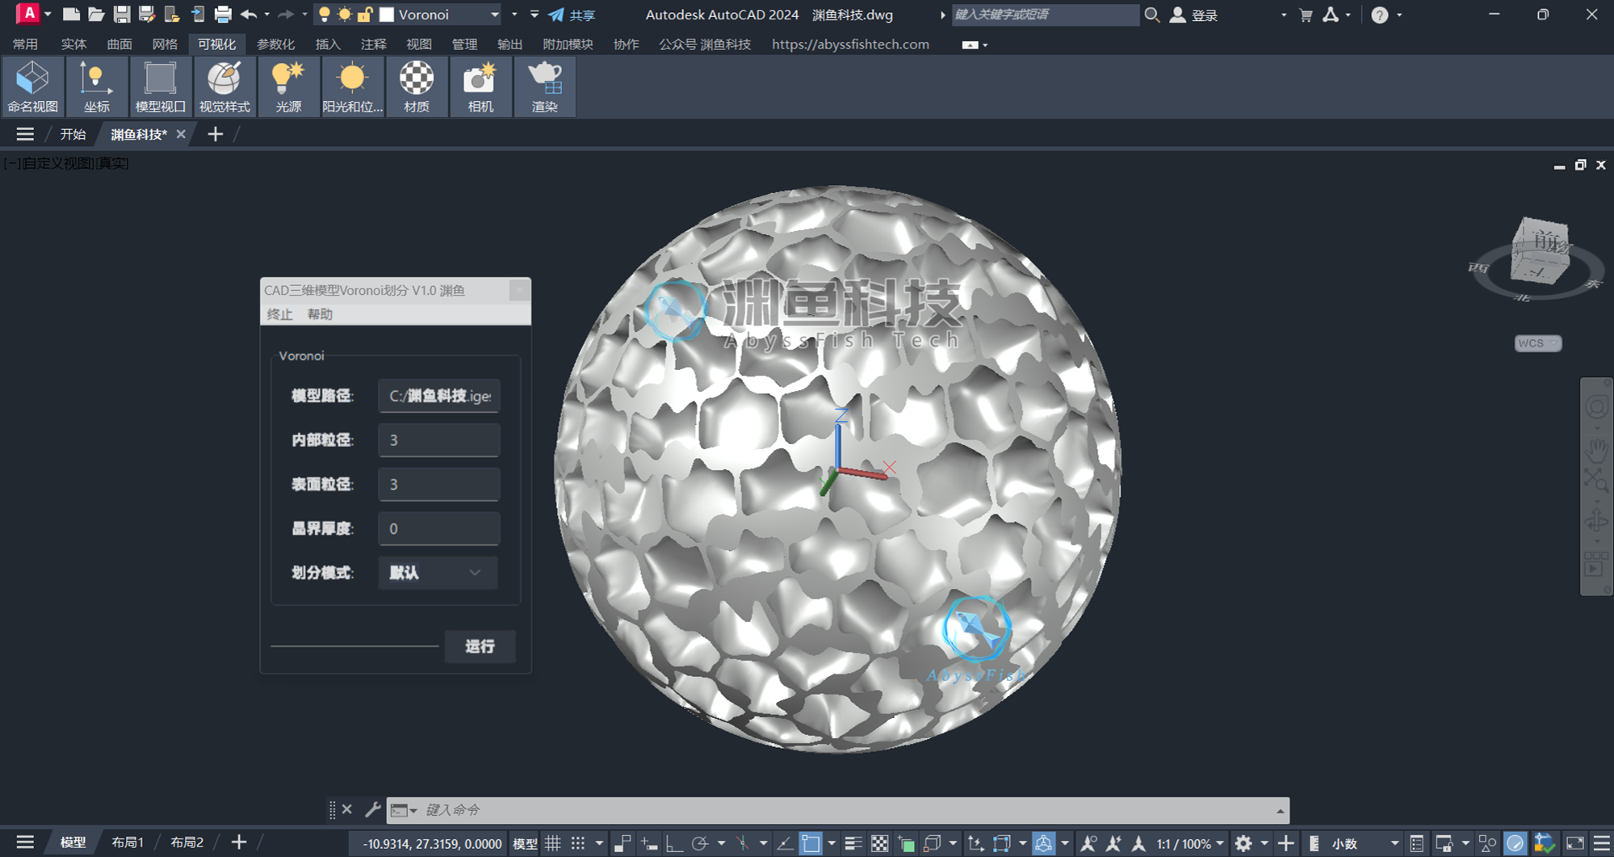
Task: Toggle transparency display in status bar
Action: point(879,843)
